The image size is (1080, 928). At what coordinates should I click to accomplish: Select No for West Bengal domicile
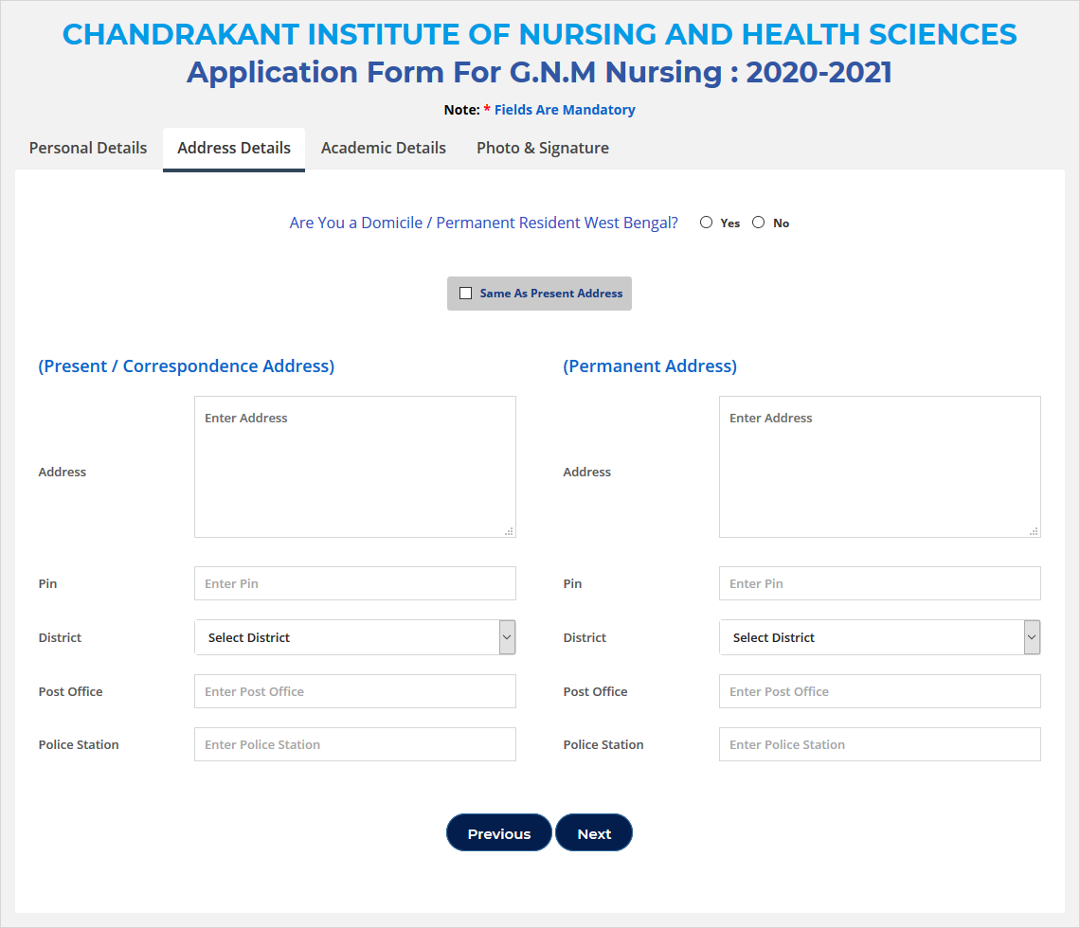click(758, 223)
